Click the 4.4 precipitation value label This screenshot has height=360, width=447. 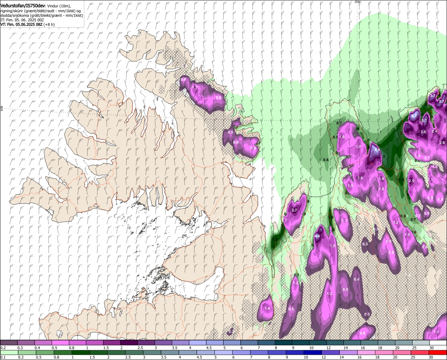pos(317,237)
